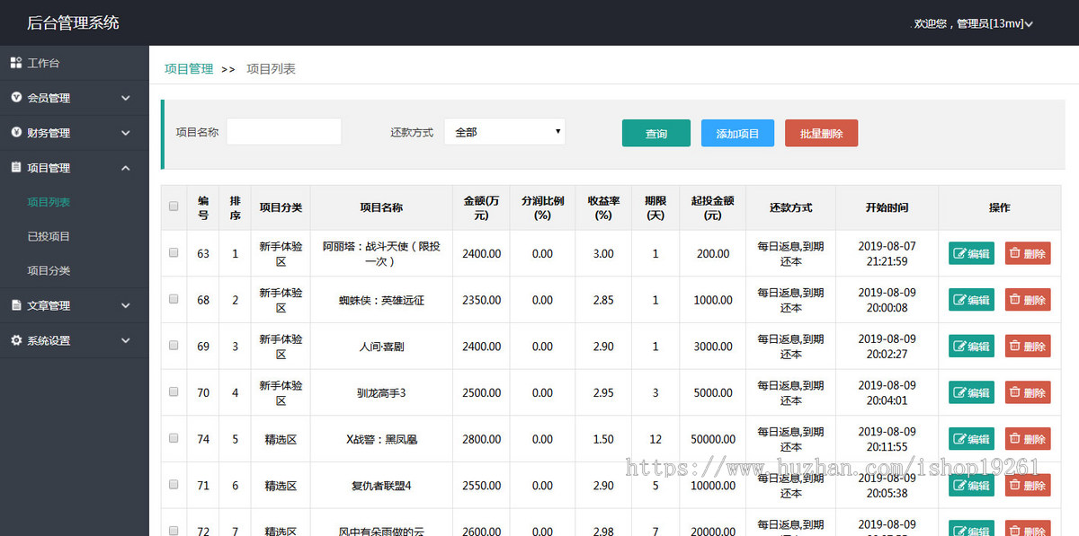Expand the 系统设置 chevron
Image resolution: width=1079 pixels, height=536 pixels.
click(x=125, y=341)
